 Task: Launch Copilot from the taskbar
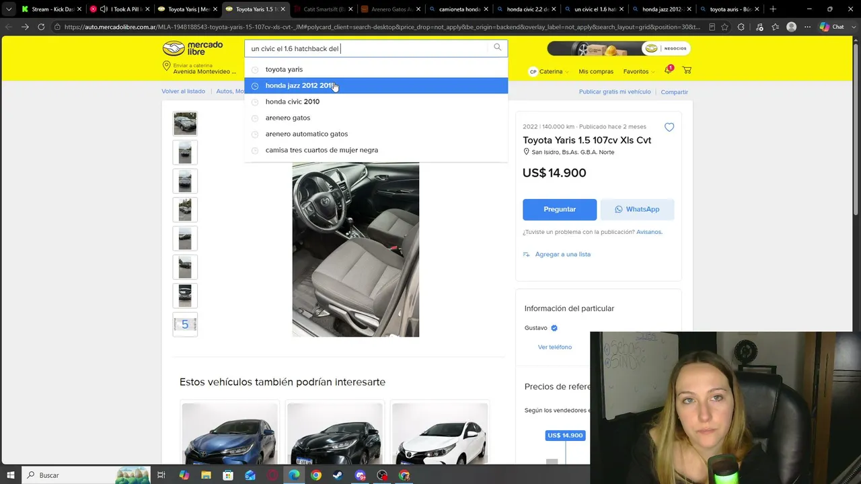184,475
